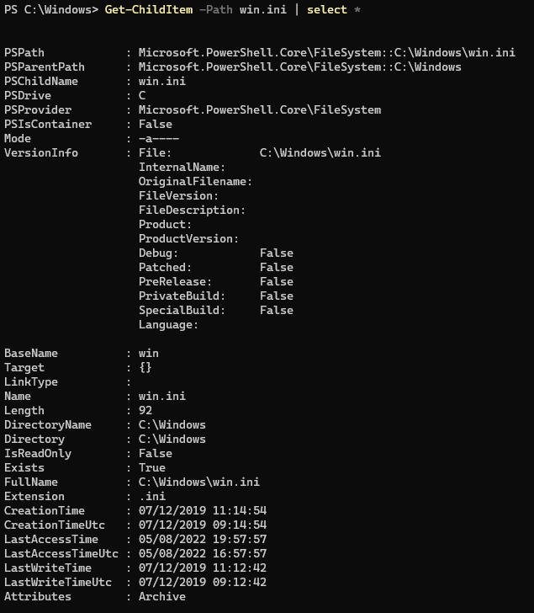Click the LastAccessTimeUtc date value
This screenshot has height=613, width=534.
click(x=203, y=553)
